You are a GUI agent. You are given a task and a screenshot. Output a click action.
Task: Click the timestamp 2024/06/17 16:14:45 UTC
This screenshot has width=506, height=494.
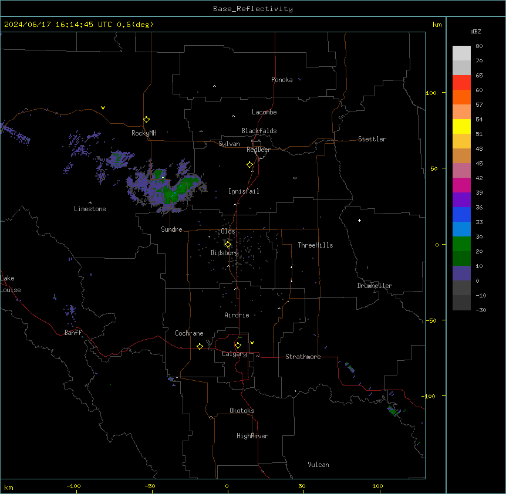[x=58, y=25]
